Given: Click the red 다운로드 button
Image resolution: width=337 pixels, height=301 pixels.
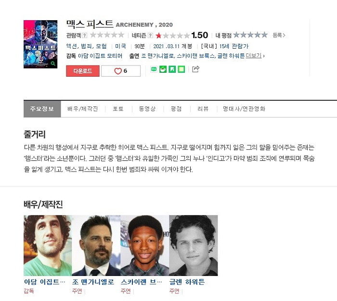Looking at the screenshot, I should click(x=83, y=71).
